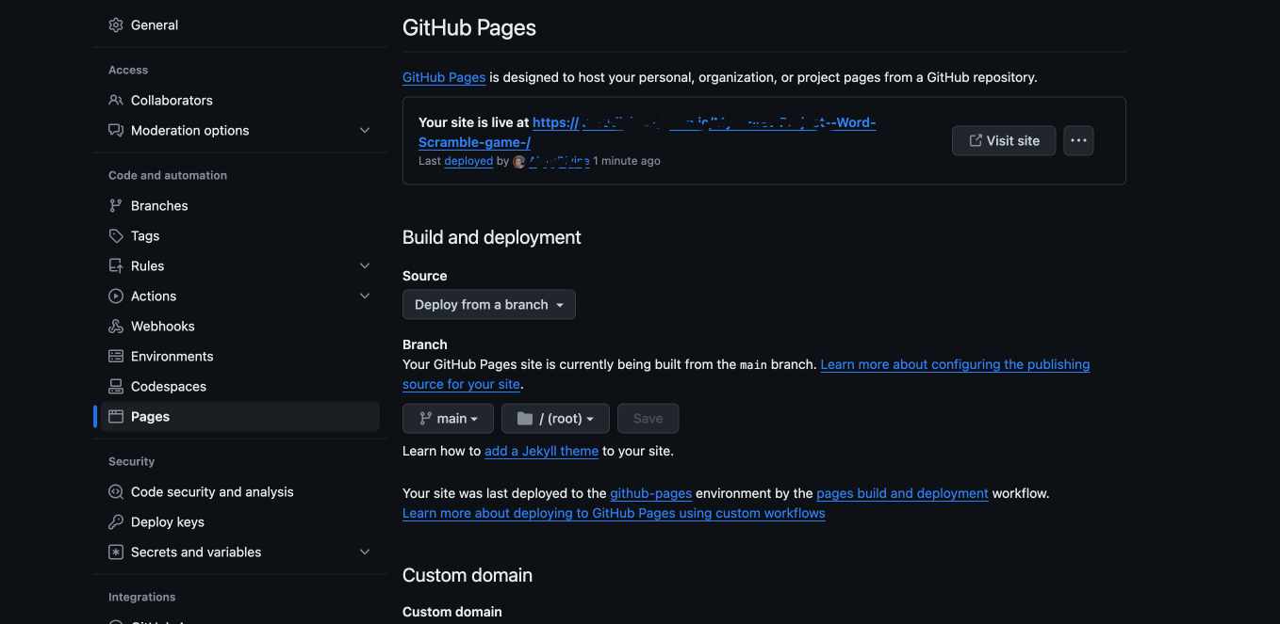The image size is (1280, 624).
Task: Click the Environments server icon
Action: coord(116,357)
